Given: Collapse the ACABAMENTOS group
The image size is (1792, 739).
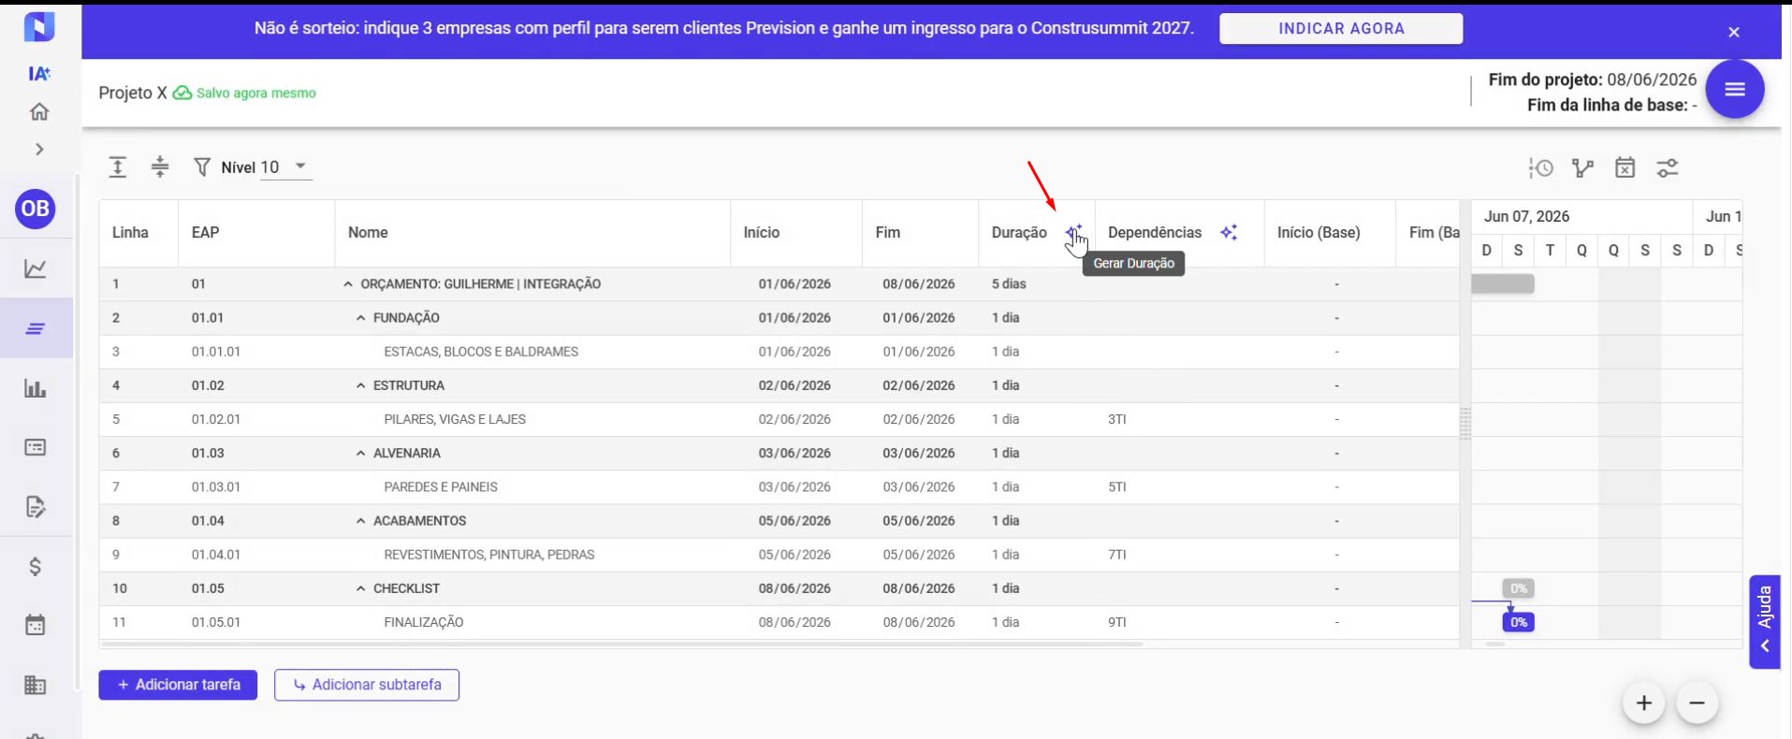Looking at the screenshot, I should (x=360, y=521).
